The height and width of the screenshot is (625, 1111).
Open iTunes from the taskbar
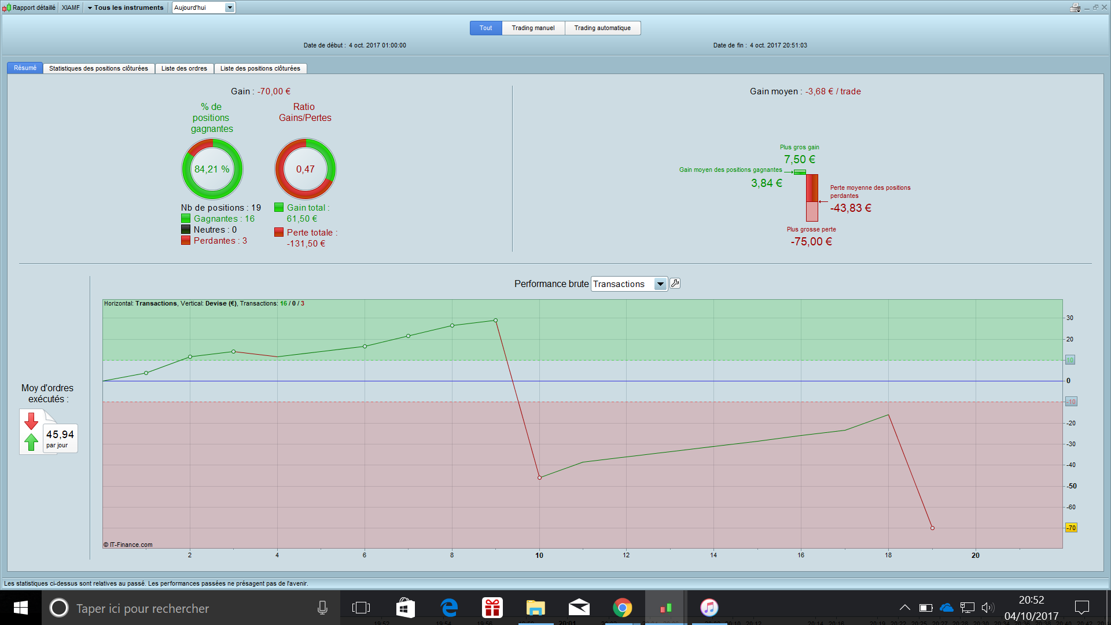[709, 608]
